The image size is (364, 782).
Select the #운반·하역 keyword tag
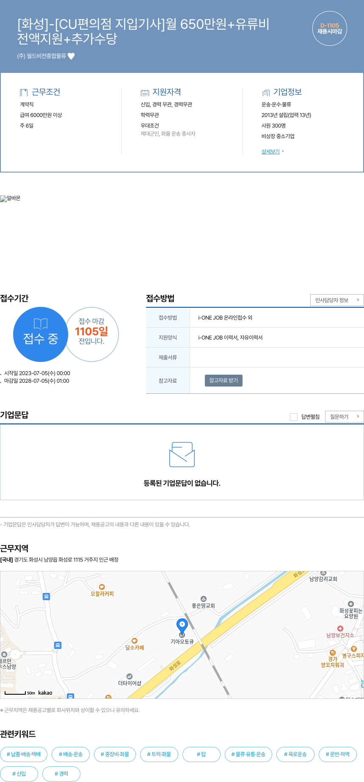338,754
